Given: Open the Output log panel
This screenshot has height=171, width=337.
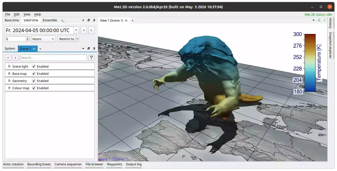Looking at the screenshot, I should click(133, 164).
